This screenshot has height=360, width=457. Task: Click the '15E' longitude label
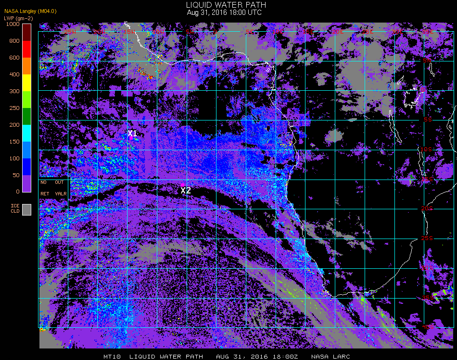[x=308, y=32]
